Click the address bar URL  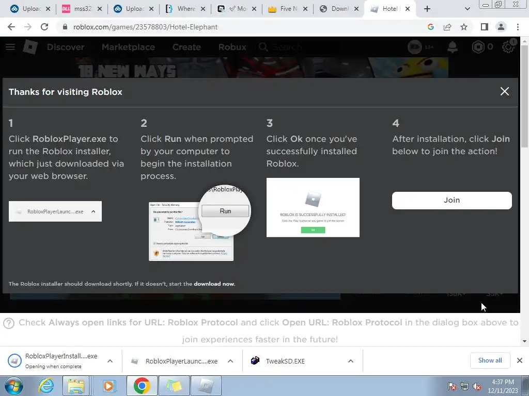[145, 27]
